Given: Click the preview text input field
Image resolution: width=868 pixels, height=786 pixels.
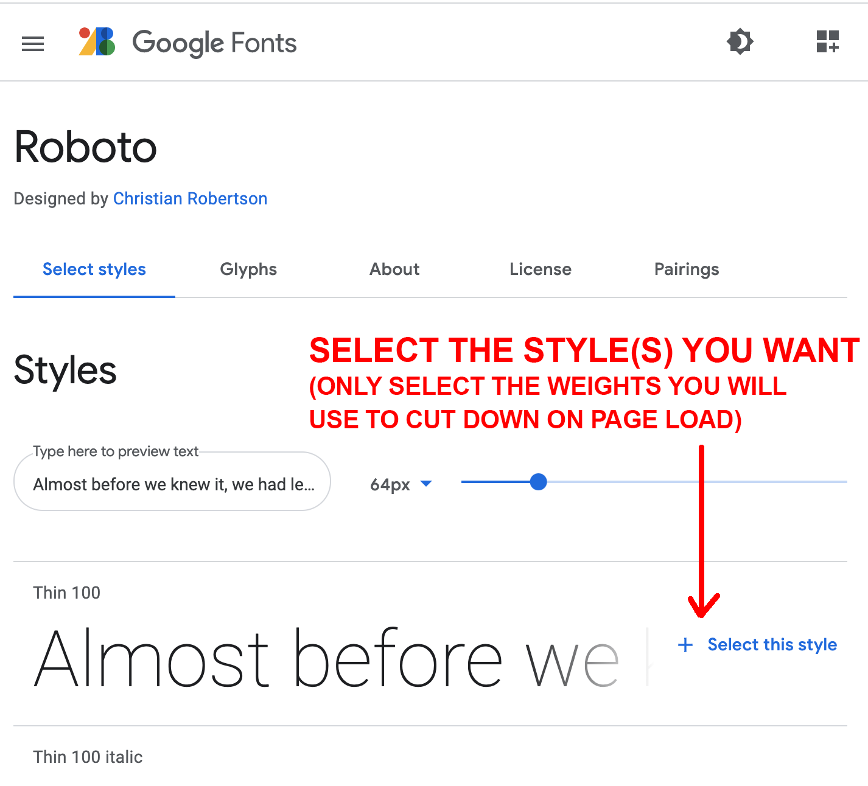Looking at the screenshot, I should click(x=172, y=482).
